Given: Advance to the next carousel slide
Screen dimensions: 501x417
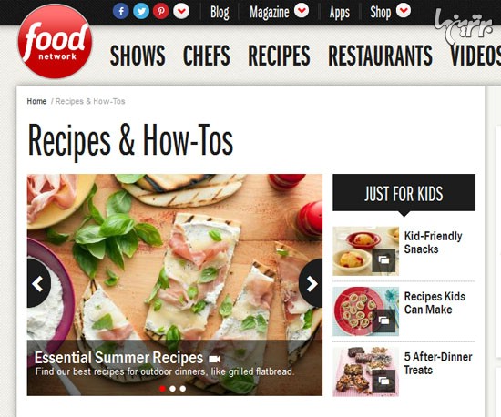Looking at the screenshot, I should click(311, 283).
